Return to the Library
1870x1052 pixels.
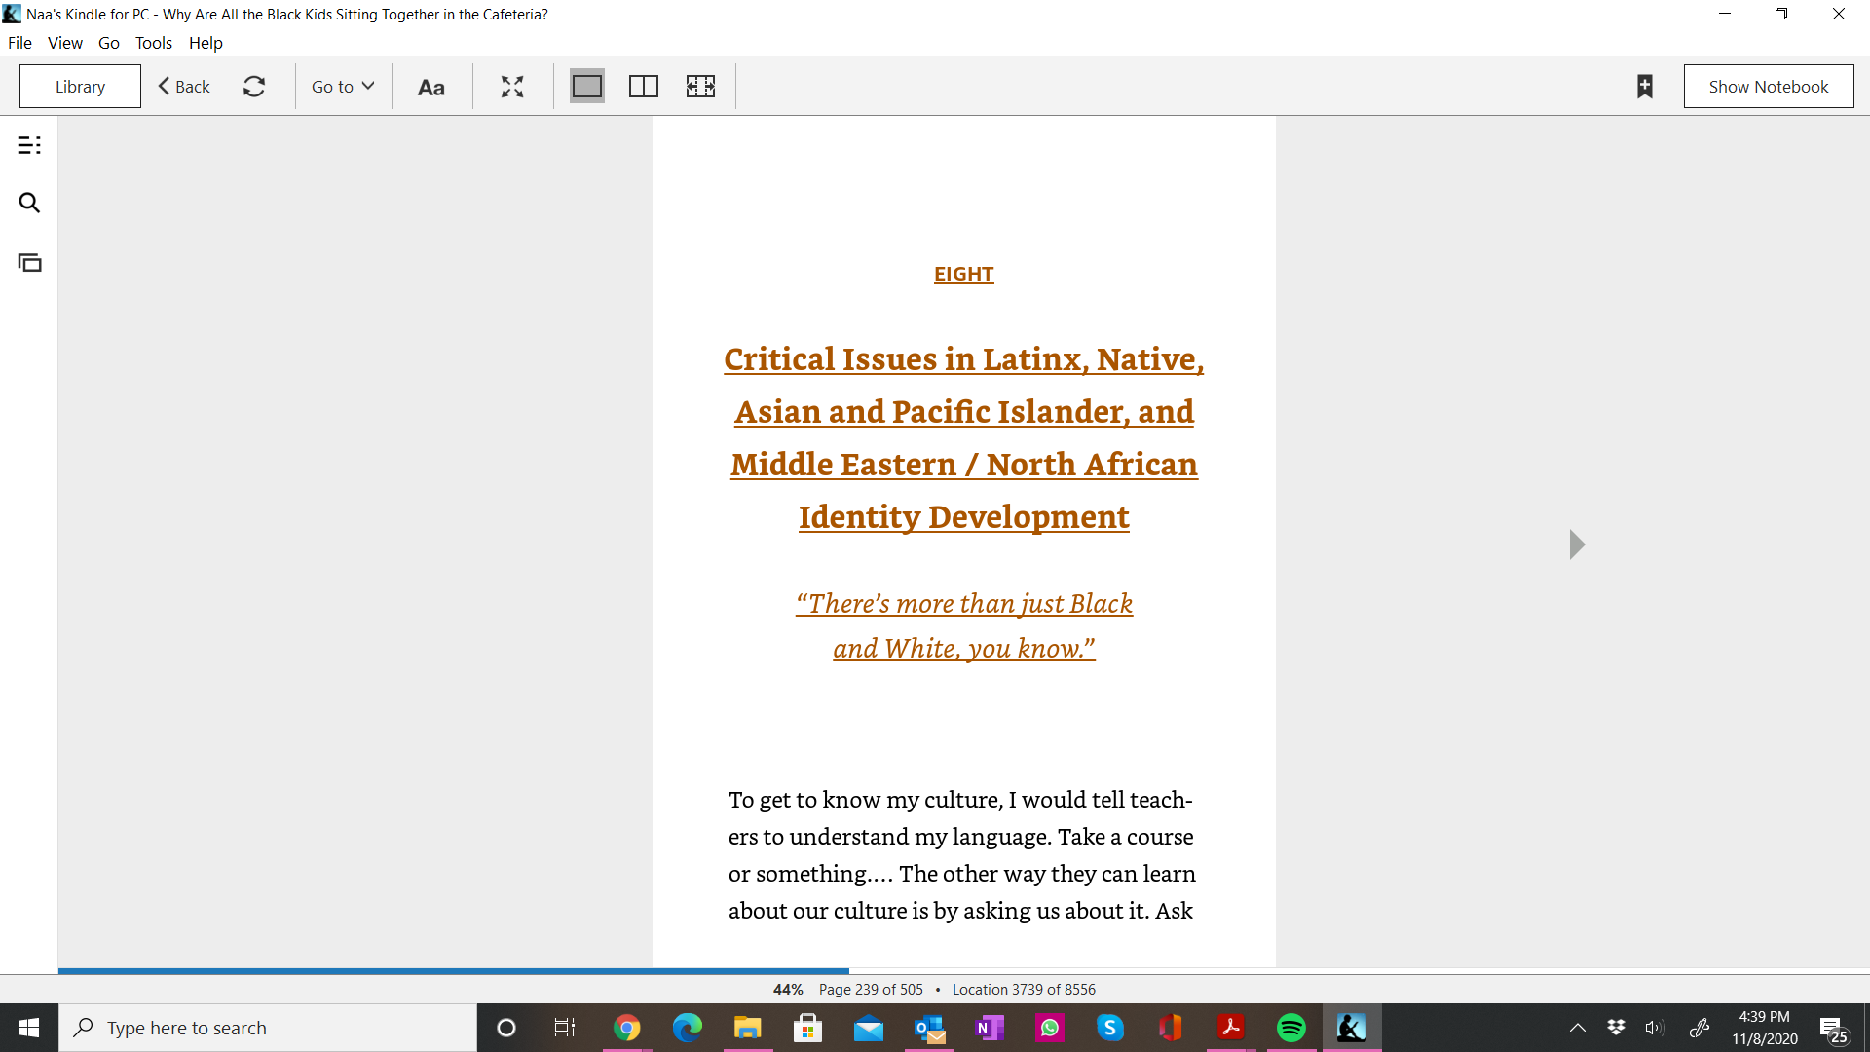pos(80,87)
